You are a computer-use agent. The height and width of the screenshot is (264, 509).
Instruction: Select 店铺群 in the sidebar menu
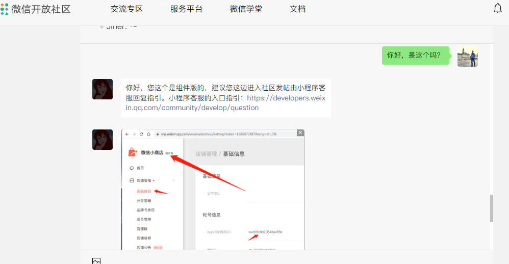tap(142, 229)
